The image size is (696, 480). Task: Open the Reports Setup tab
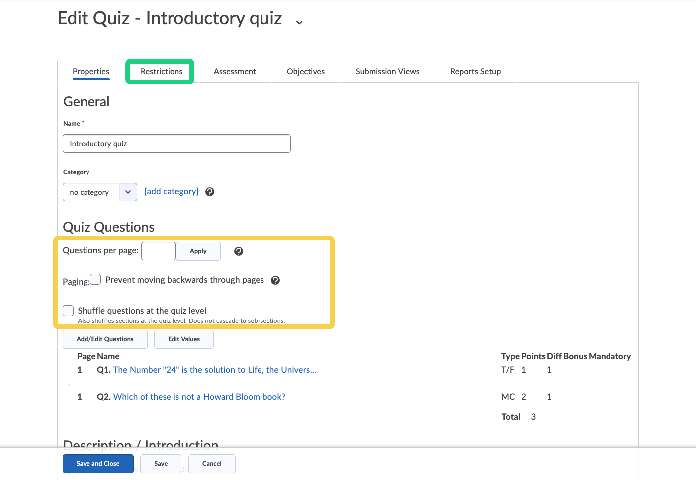pyautogui.click(x=475, y=72)
